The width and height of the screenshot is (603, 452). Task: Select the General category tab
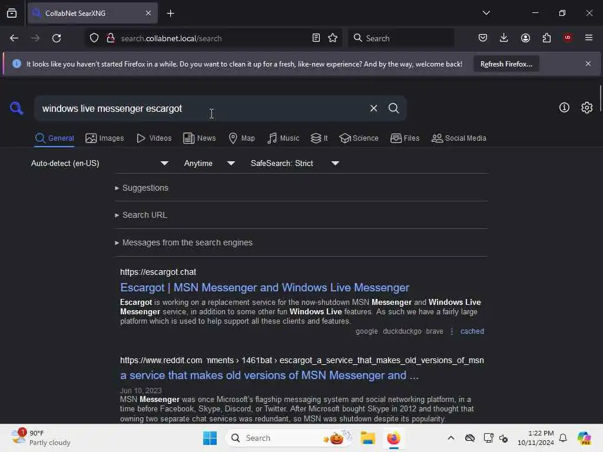click(55, 138)
